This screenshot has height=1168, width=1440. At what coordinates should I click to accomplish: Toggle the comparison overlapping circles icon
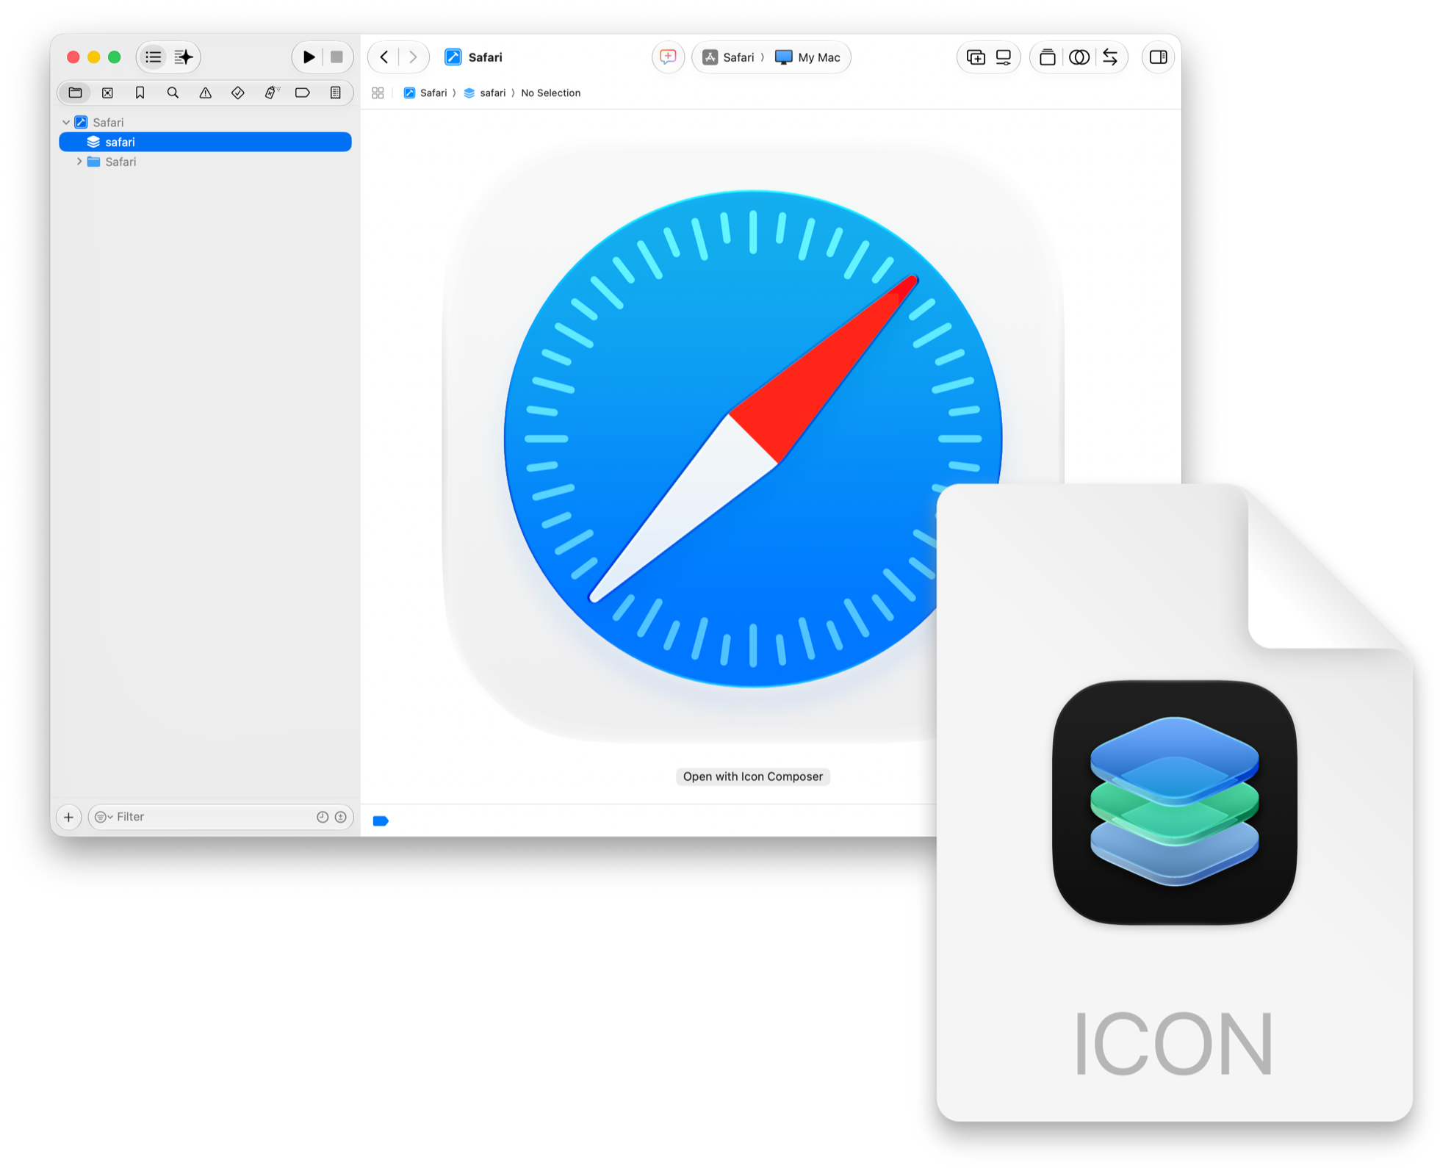tap(1079, 57)
